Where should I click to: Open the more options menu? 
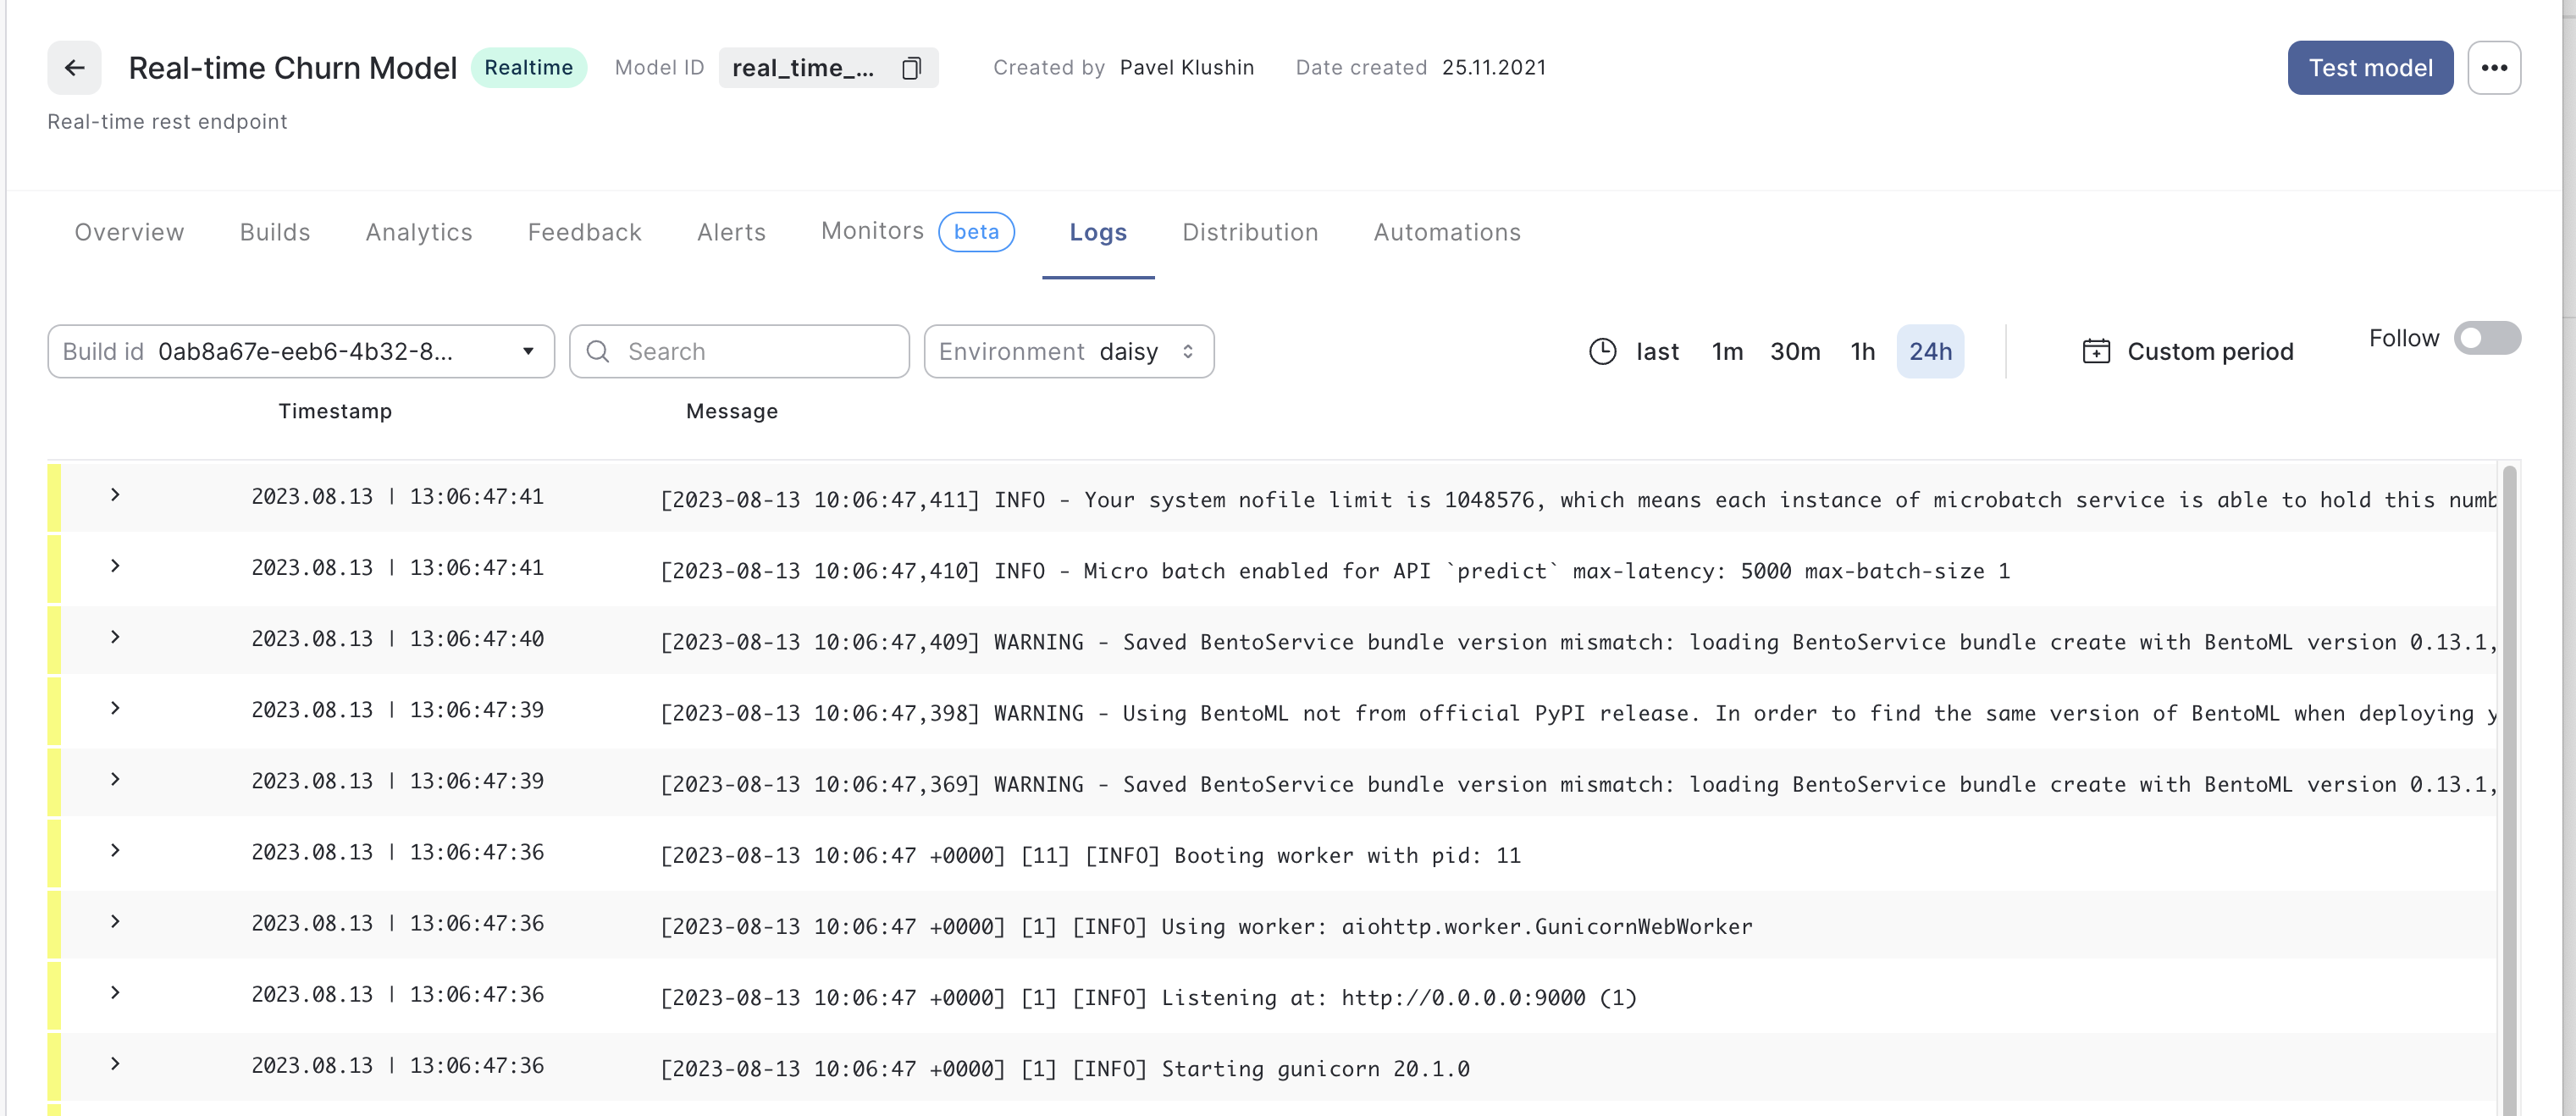2495,67
